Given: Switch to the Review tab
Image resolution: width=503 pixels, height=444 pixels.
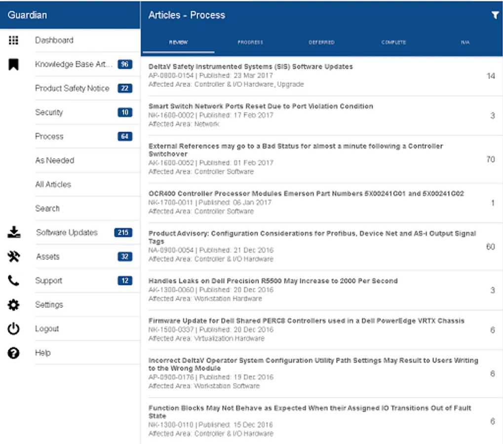Looking at the screenshot, I should [178, 42].
